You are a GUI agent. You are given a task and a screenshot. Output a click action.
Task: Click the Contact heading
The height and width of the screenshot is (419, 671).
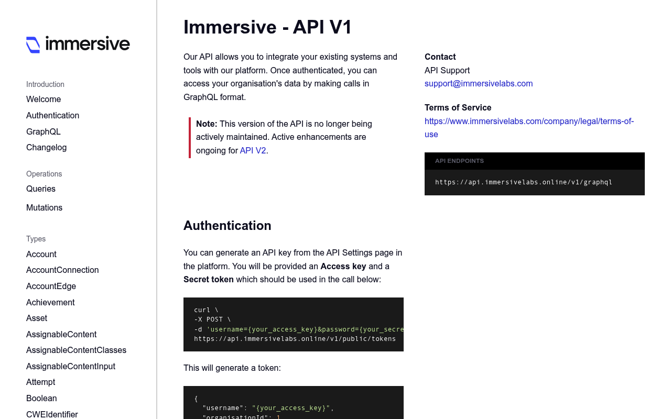[x=440, y=57]
